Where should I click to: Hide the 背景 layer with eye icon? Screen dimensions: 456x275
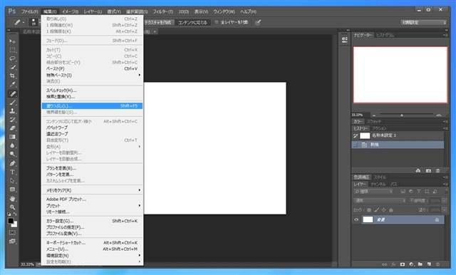(x=356, y=219)
